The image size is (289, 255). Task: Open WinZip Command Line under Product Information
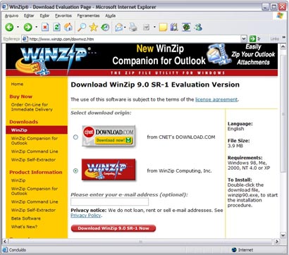tap(35, 201)
